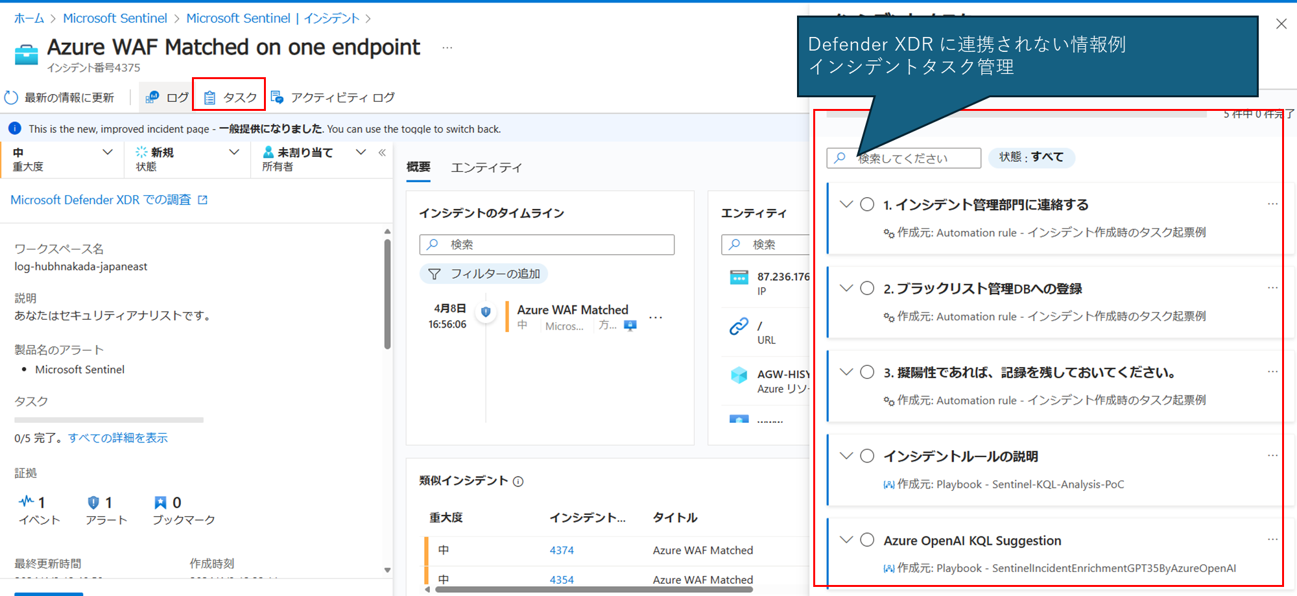Collapse the left details pane with double chevron

click(x=382, y=152)
